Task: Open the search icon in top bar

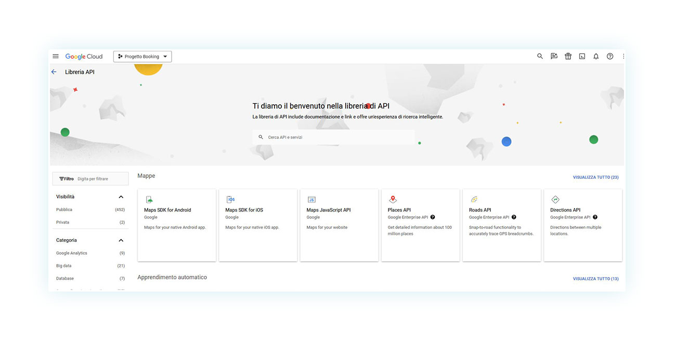Action: click(x=540, y=57)
